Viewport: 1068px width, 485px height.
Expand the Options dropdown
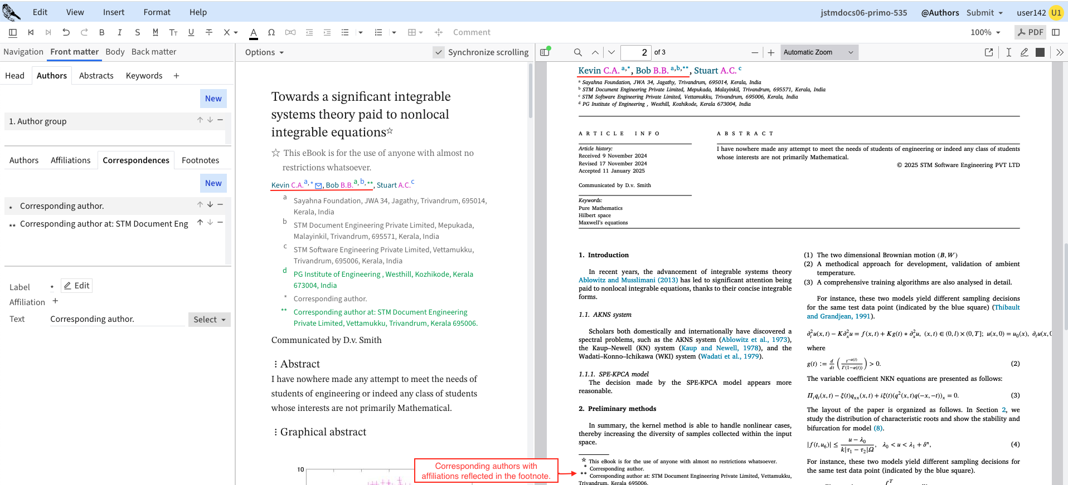coord(264,52)
